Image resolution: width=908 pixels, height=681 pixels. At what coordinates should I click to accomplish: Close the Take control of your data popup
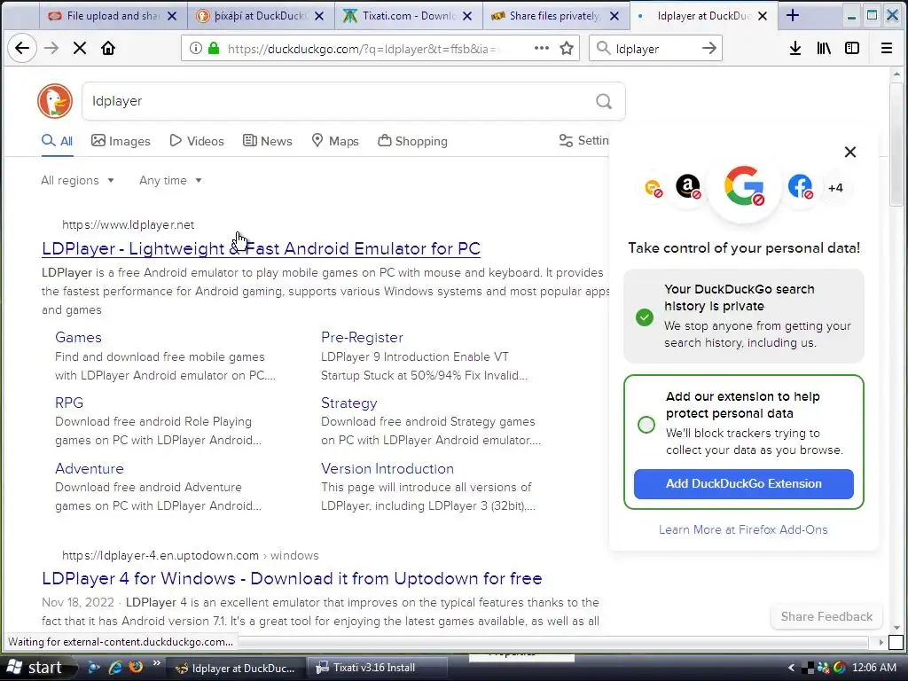[850, 152]
